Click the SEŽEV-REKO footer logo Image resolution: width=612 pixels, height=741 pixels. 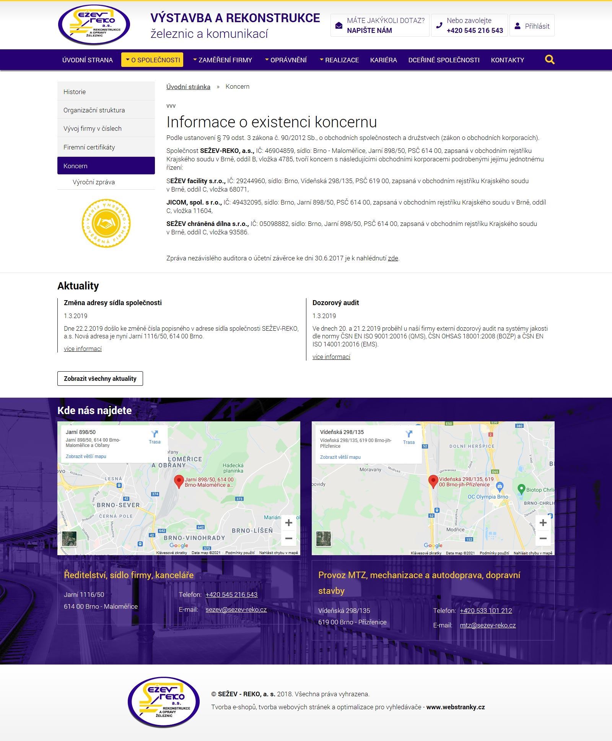[x=164, y=702]
